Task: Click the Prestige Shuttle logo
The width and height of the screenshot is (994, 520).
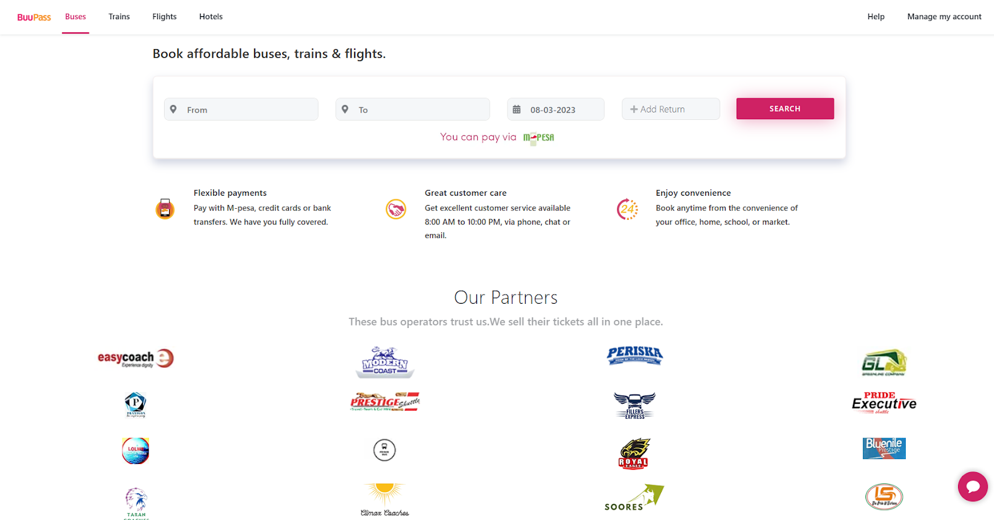Action: point(385,402)
